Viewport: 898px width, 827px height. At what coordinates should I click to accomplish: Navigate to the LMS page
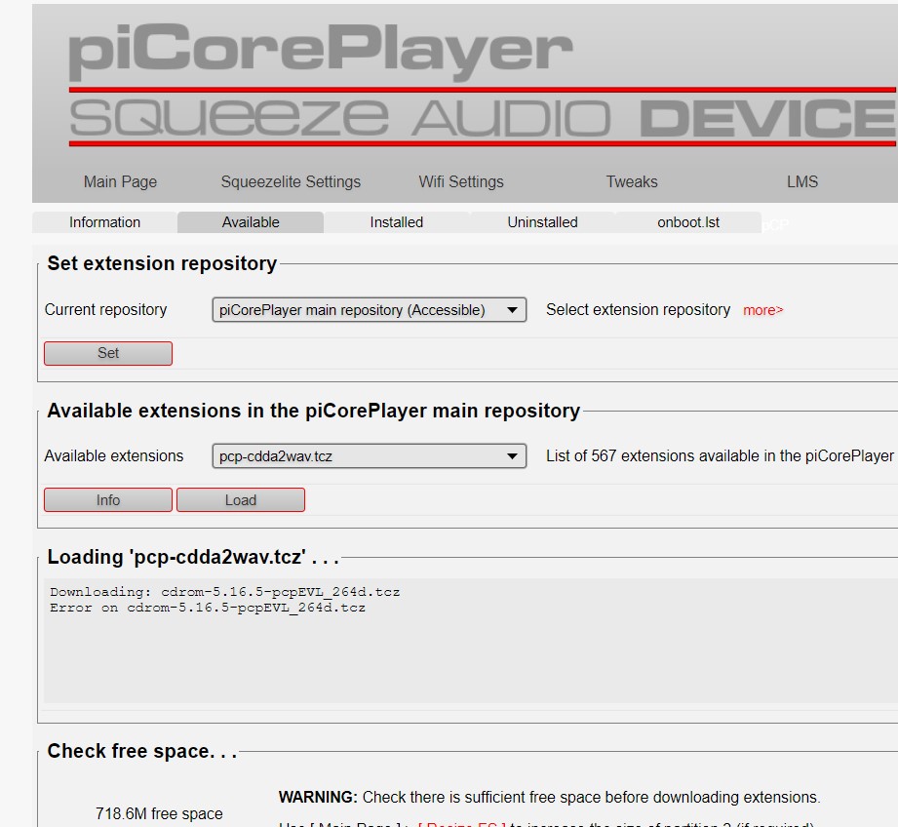(x=802, y=181)
